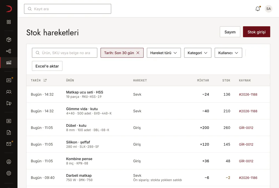Image resolution: width=279 pixels, height=188 pixels.
Task: Click the 'Gömme vida · kutu' product name
Action: click(82, 109)
